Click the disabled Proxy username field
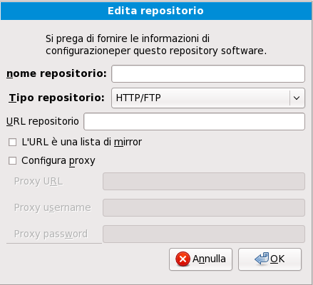313x285 pixels. pyautogui.click(x=204, y=208)
